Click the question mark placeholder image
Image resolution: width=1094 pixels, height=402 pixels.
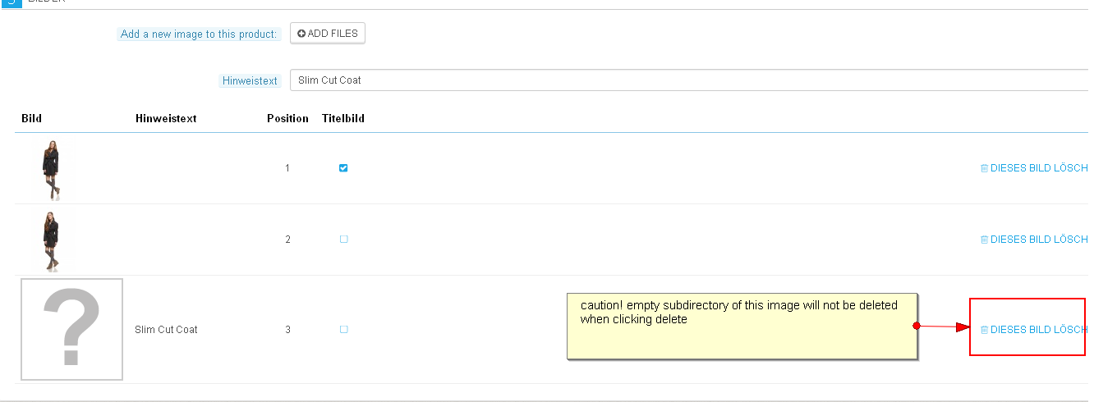[x=71, y=329]
